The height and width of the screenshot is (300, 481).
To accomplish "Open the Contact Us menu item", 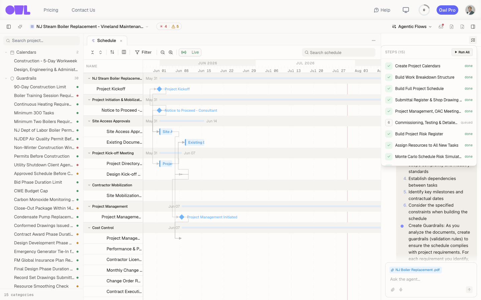I will click(x=83, y=10).
